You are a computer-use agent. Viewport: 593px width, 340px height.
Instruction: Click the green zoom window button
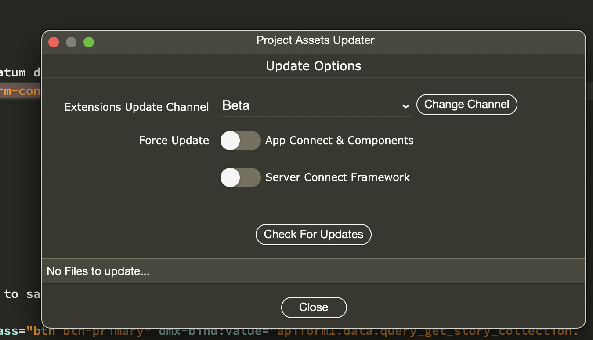(x=89, y=42)
